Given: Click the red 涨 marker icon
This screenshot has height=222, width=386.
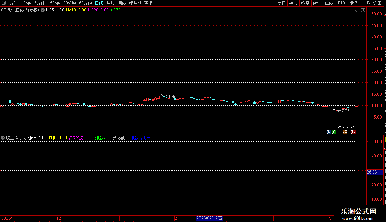Looking at the screenshot, I should coord(353,132).
